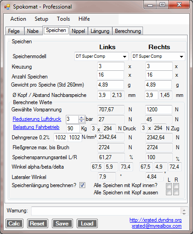Click the Save button
This screenshot has height=234, width=193.
62,224
